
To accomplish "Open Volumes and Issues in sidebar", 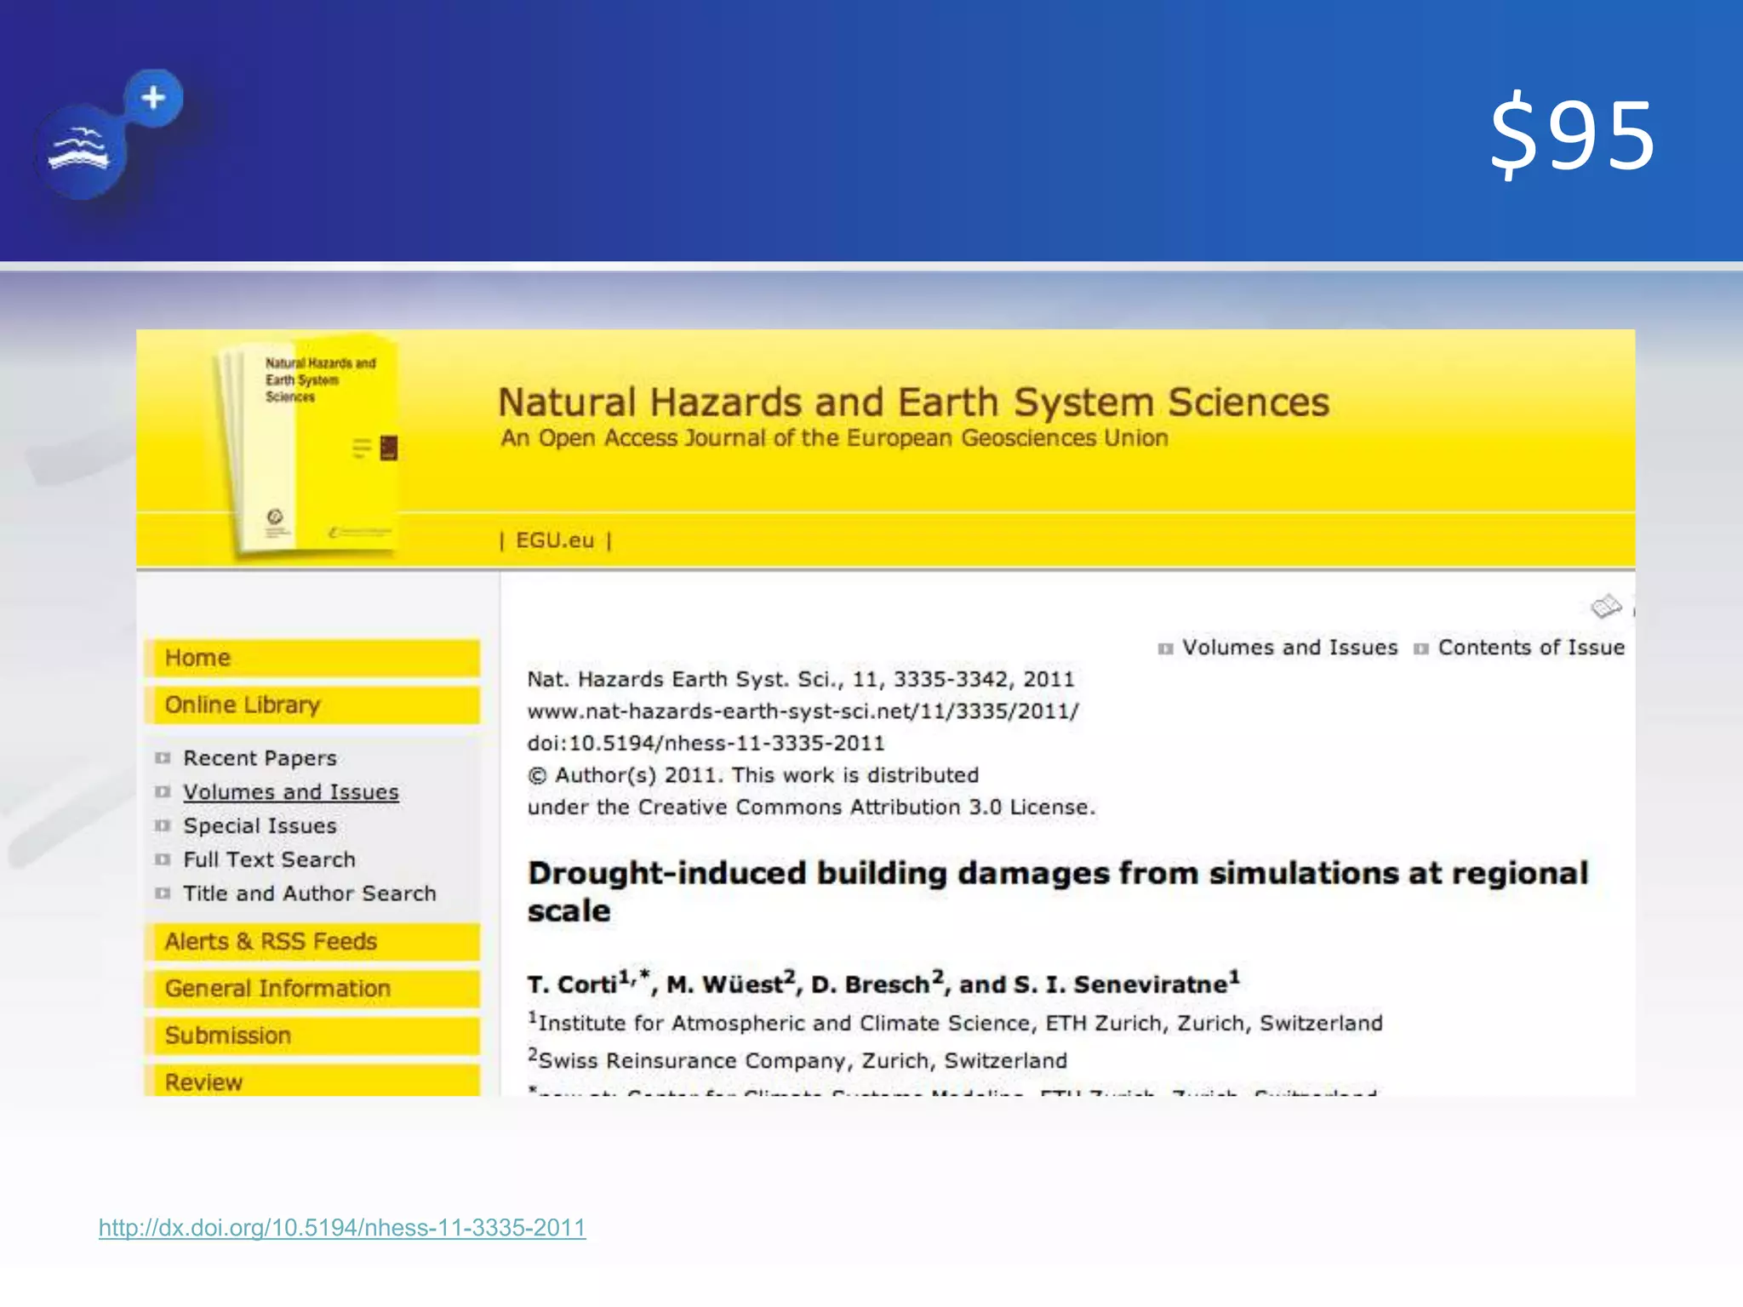I will point(291,791).
